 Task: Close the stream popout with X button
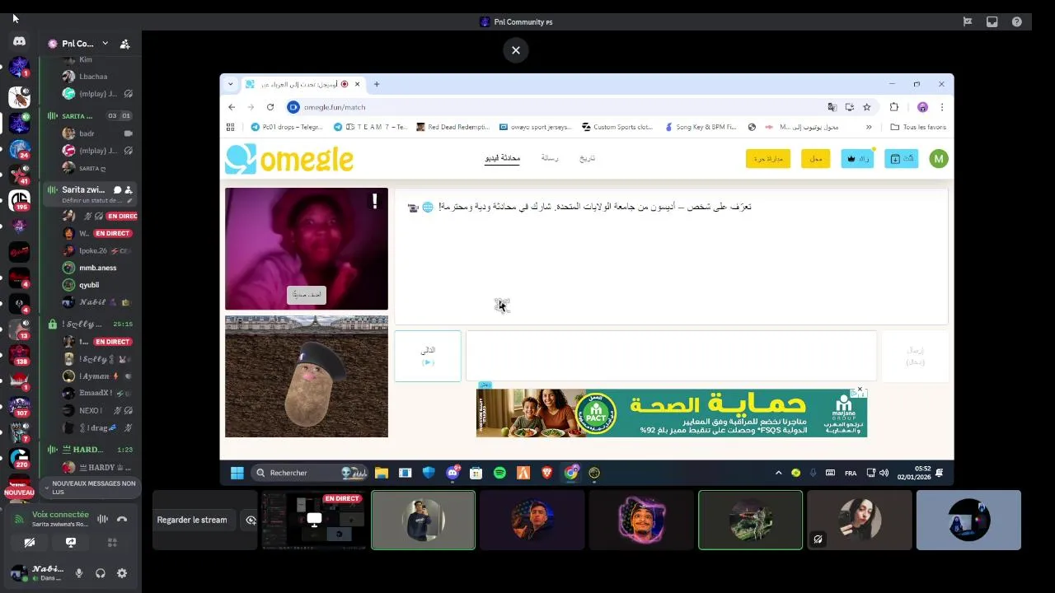515,50
